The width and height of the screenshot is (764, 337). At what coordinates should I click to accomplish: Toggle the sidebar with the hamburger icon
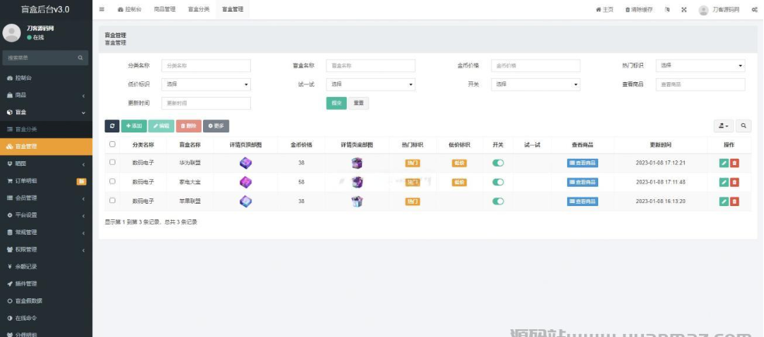102,9
